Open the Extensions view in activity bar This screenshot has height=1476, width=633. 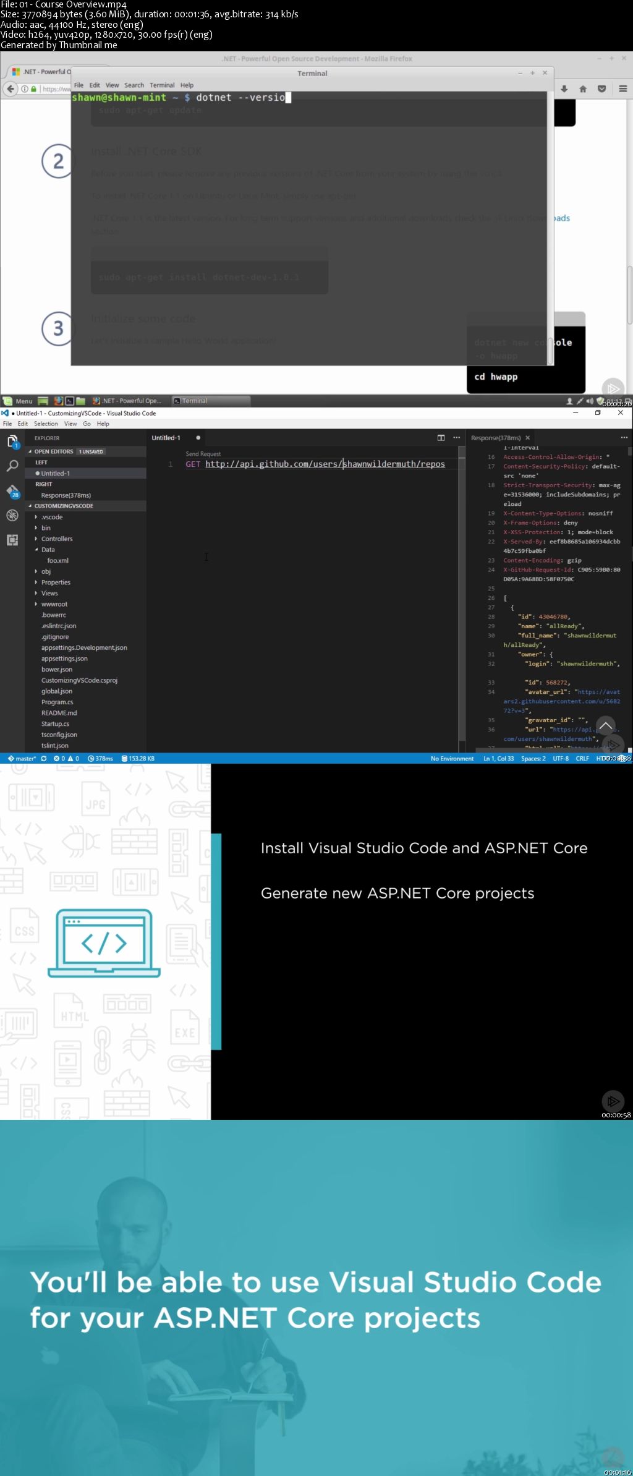[x=12, y=540]
